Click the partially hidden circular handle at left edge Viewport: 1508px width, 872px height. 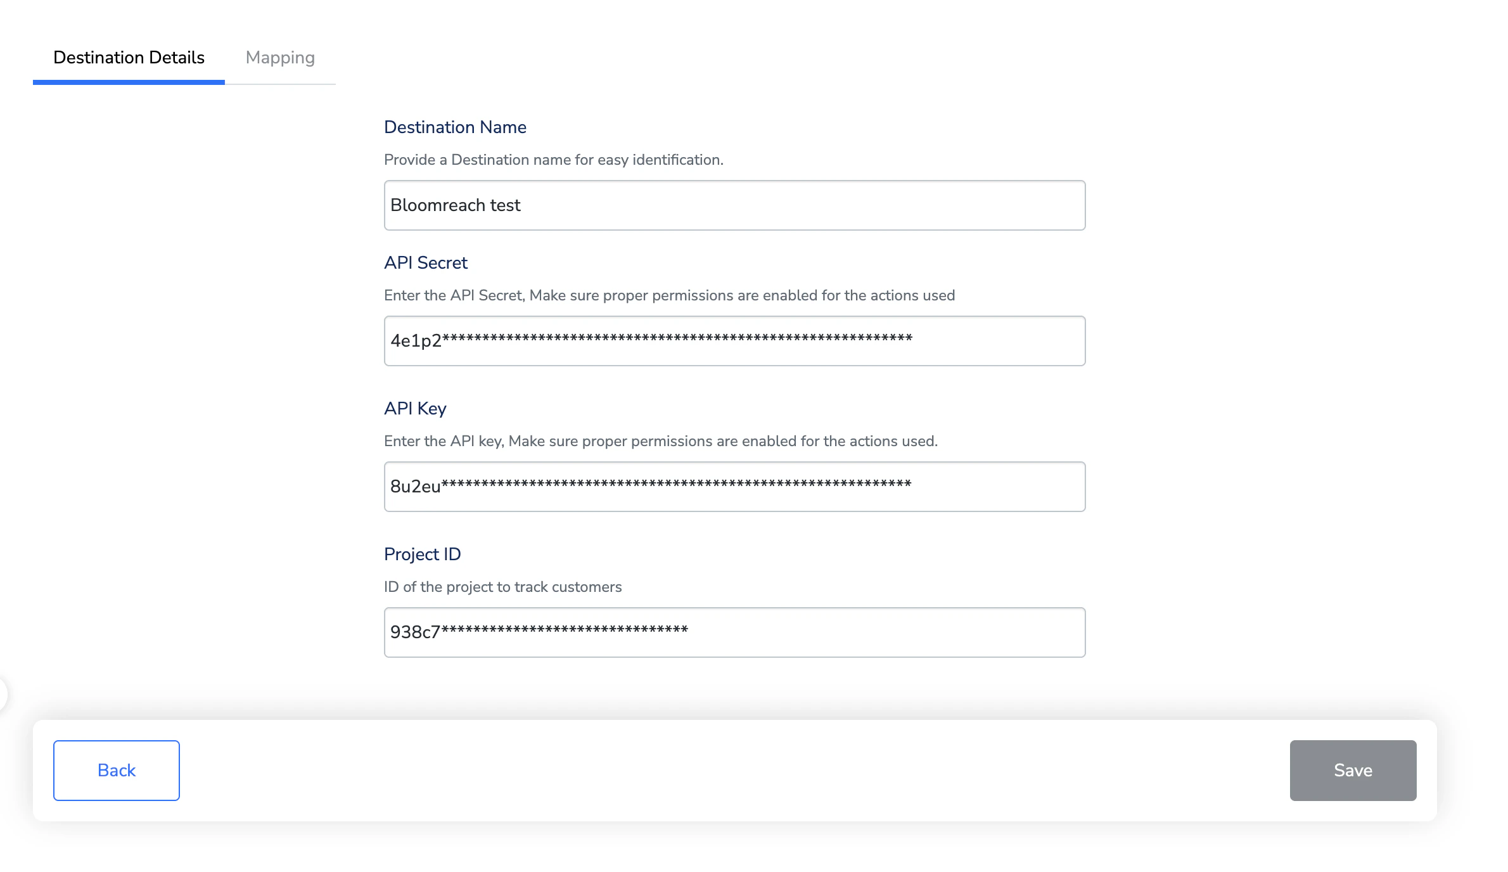[3, 694]
